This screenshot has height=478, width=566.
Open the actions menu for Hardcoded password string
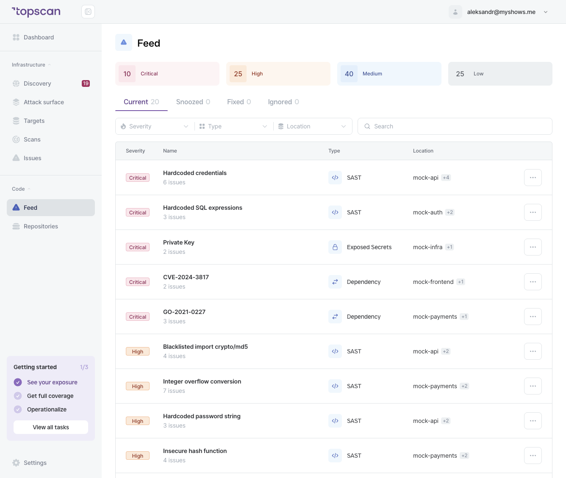tap(533, 421)
